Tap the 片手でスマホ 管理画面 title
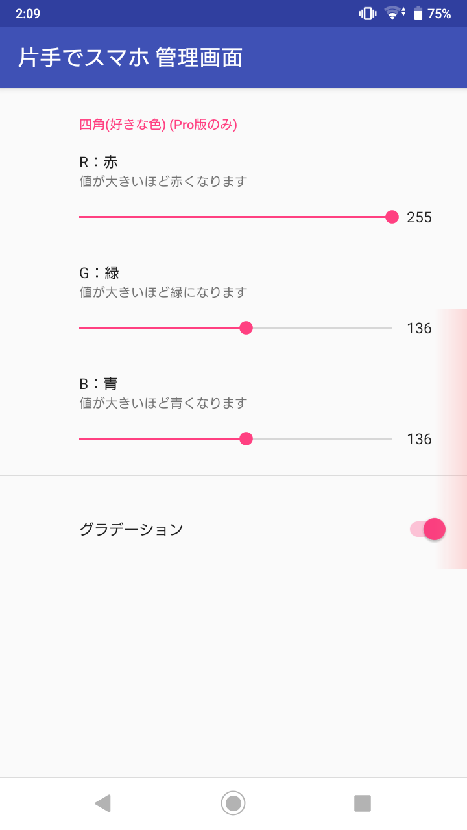 point(130,58)
